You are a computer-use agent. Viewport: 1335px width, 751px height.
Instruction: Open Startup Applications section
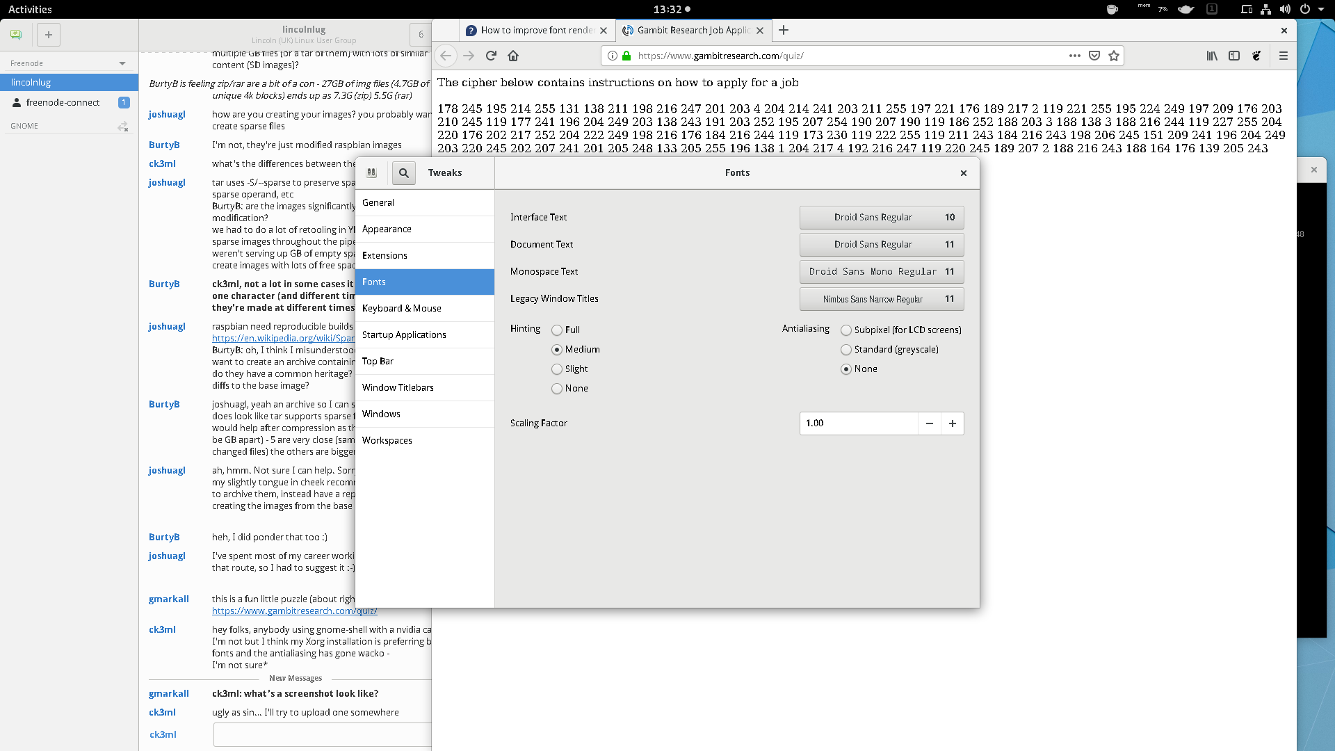(425, 334)
